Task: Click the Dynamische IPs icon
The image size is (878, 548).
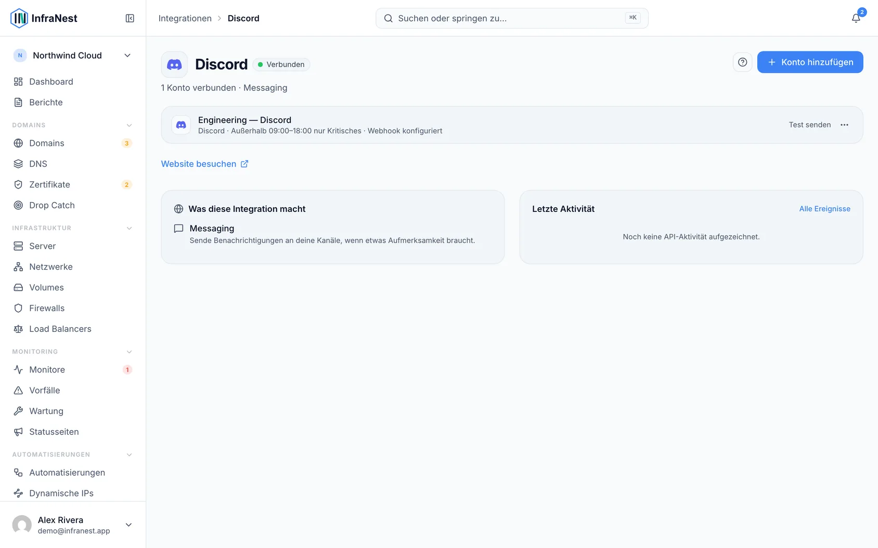Action: tap(18, 493)
